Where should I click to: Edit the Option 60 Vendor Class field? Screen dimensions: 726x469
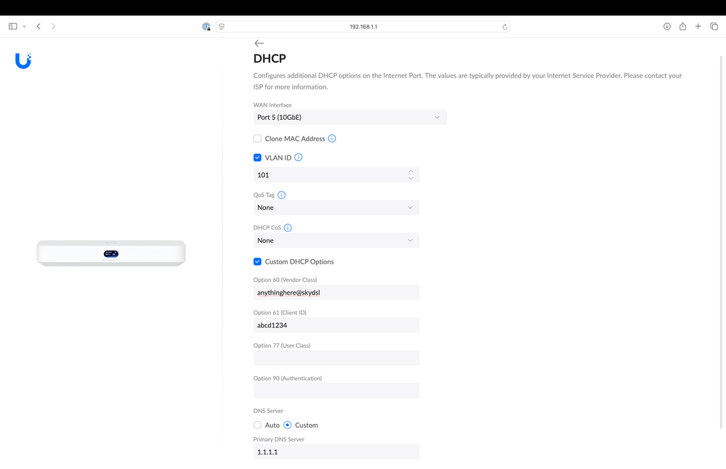336,293
